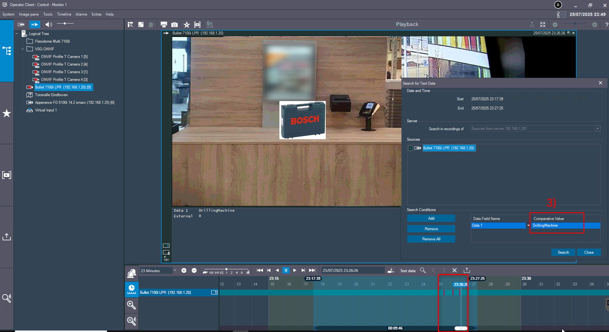Click the Search button in dialog

pos(563,252)
